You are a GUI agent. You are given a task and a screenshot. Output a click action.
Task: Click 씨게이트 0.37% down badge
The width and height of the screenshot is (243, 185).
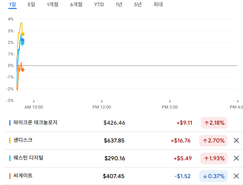pos(213,176)
